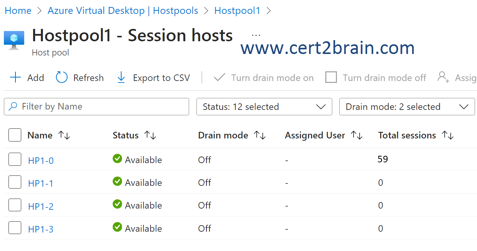Open the HP1-1 session host link
The image size is (477, 251).
point(41,184)
